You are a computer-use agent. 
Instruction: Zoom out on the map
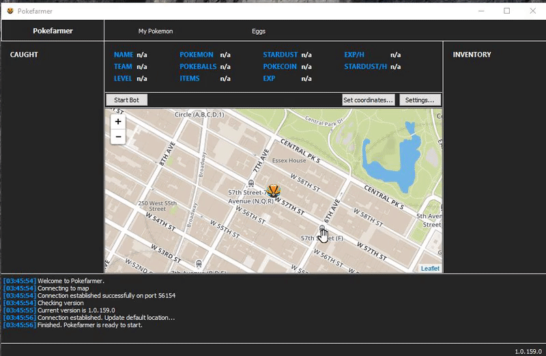[118, 137]
